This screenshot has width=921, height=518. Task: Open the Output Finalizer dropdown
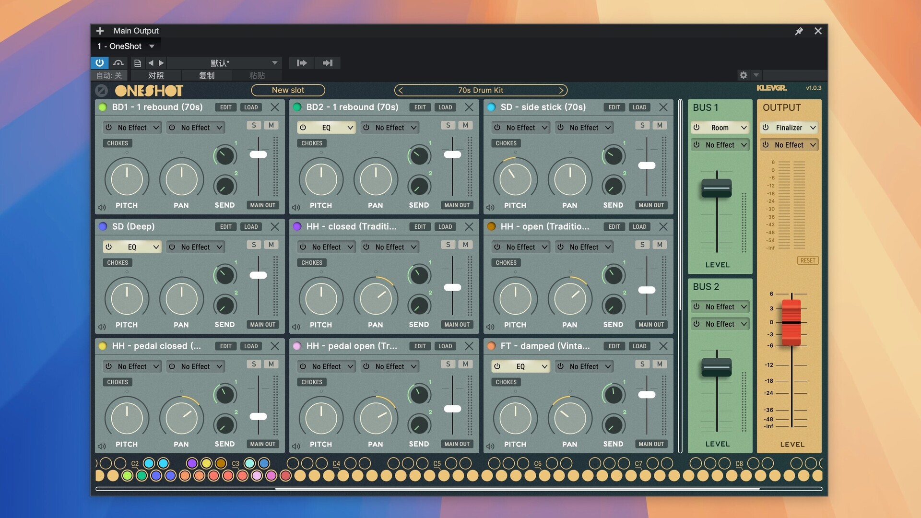pyautogui.click(x=789, y=128)
